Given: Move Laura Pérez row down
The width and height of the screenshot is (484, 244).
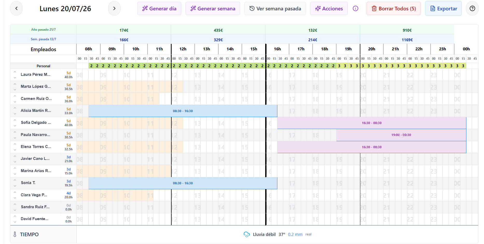Looking at the screenshot, I should click(15, 78).
